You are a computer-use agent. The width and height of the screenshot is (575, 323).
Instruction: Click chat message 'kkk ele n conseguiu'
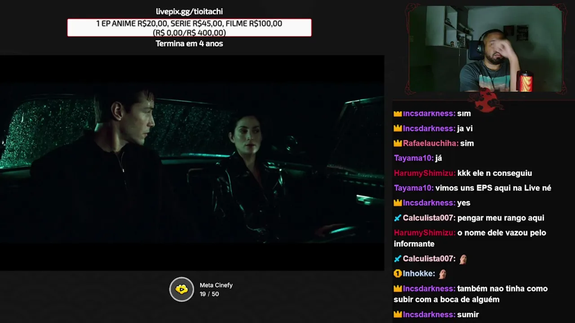(x=495, y=173)
